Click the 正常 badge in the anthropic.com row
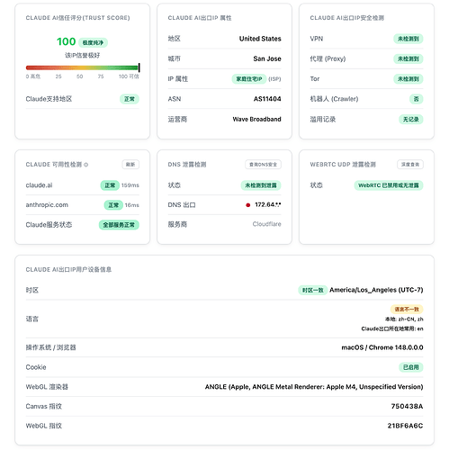This screenshot has width=467, height=450. click(x=113, y=205)
